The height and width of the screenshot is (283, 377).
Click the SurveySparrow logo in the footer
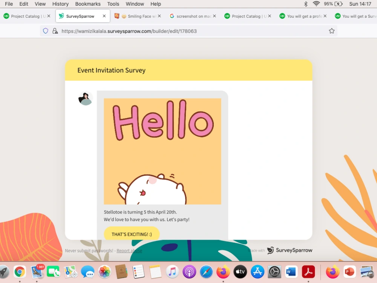(x=290, y=250)
